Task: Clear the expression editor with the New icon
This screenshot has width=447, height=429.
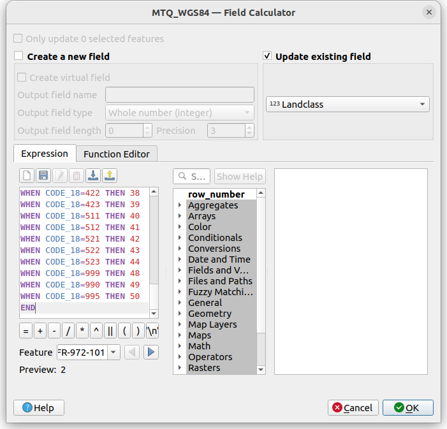Action: (27, 175)
